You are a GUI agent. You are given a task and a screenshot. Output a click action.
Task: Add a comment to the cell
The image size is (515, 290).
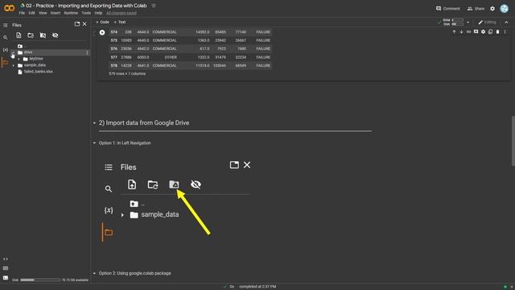click(476, 32)
